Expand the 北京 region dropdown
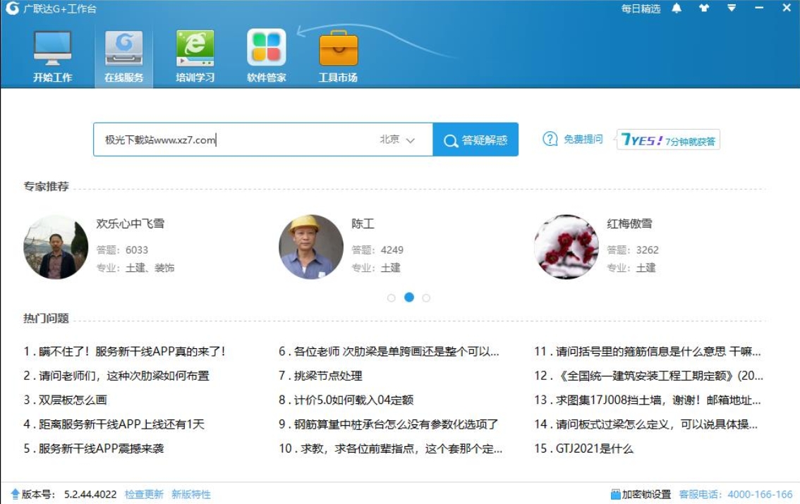The height and width of the screenshot is (504, 800). point(397,140)
